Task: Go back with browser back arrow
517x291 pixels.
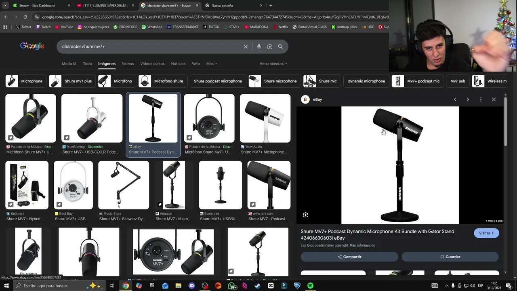Action: coord(6,17)
